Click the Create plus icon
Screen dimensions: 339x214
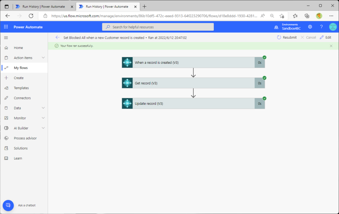point(6,78)
